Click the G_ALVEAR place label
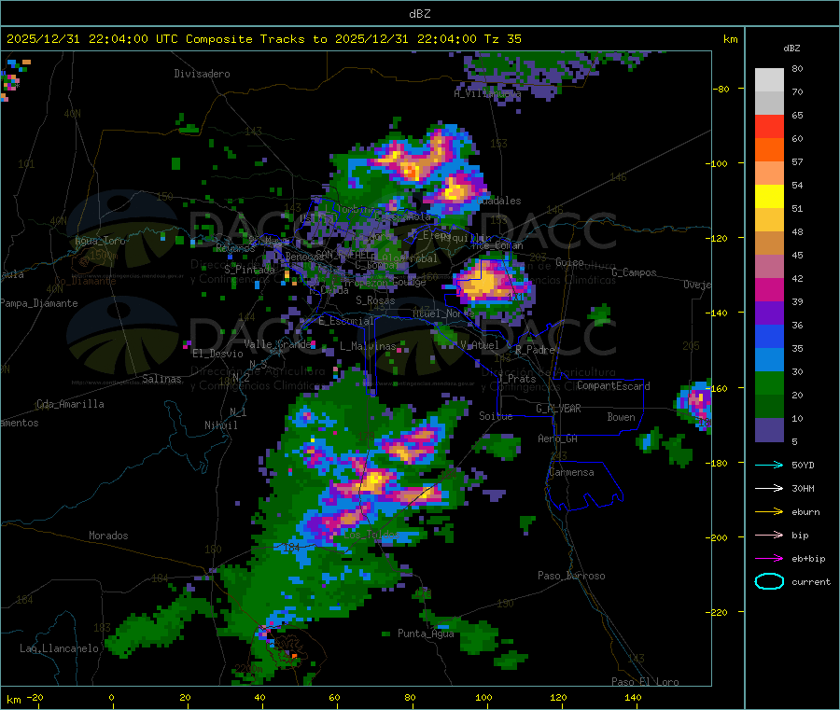The image size is (840, 710). tap(558, 409)
